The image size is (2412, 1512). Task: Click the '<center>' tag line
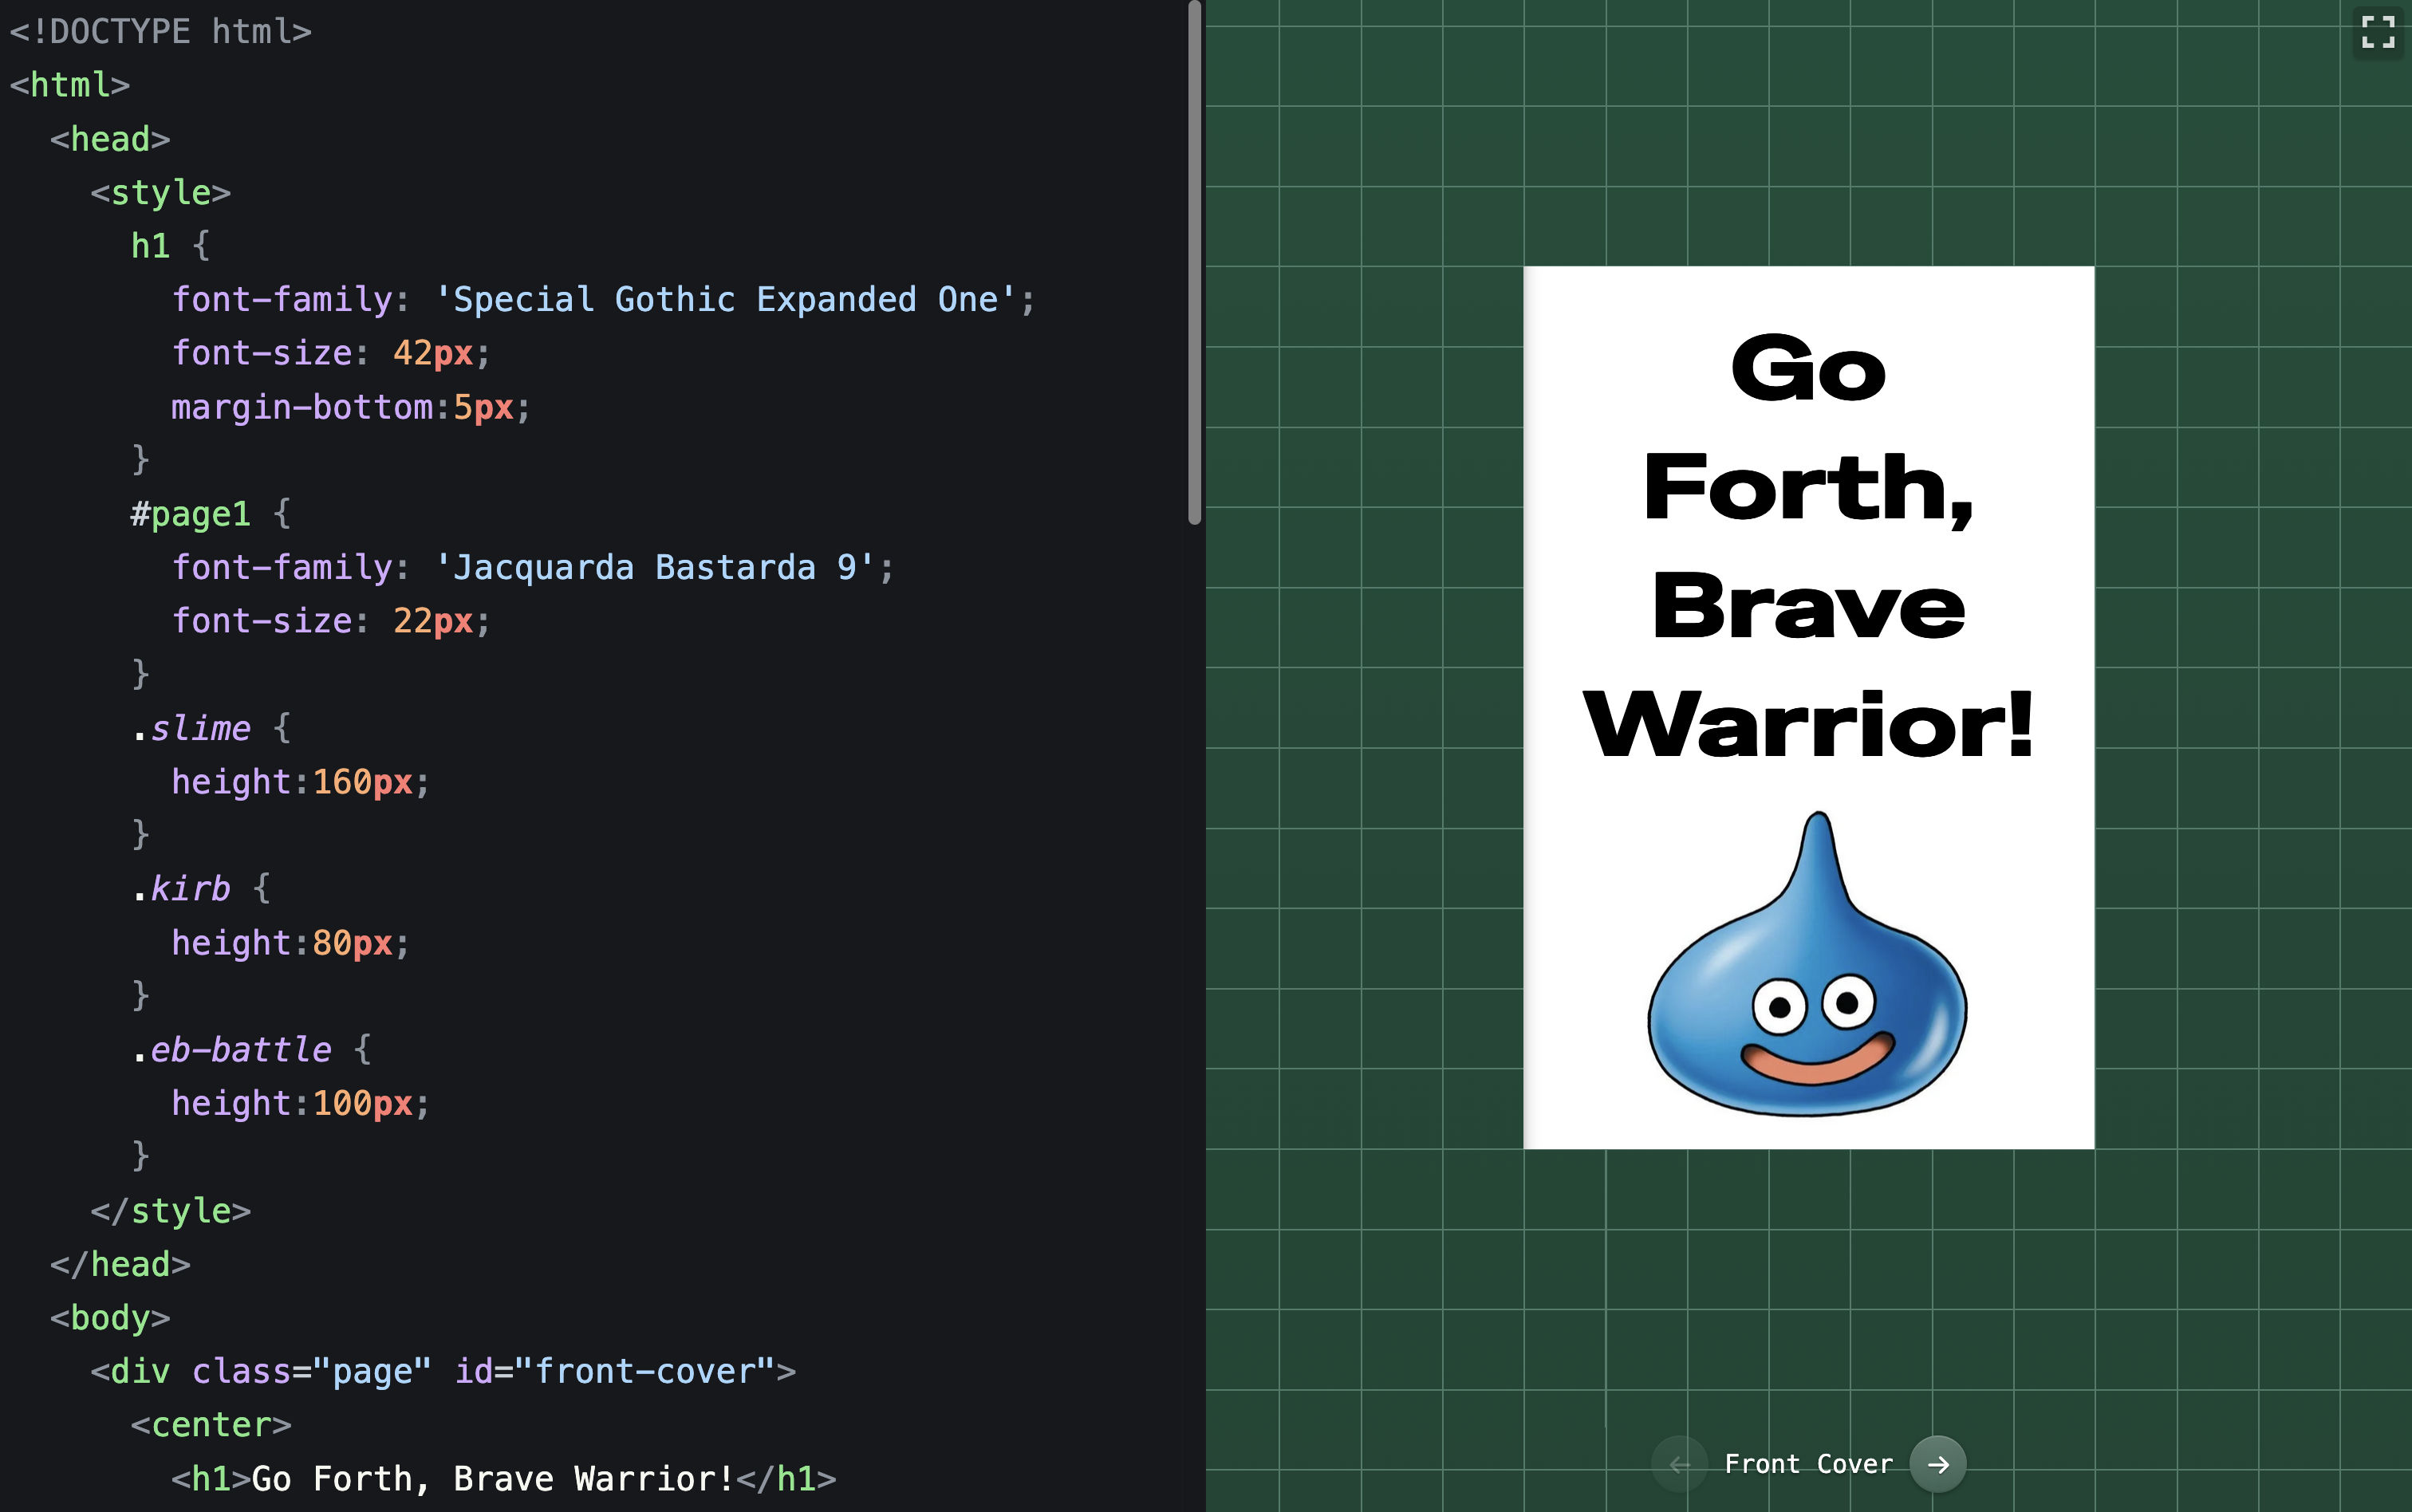click(211, 1425)
